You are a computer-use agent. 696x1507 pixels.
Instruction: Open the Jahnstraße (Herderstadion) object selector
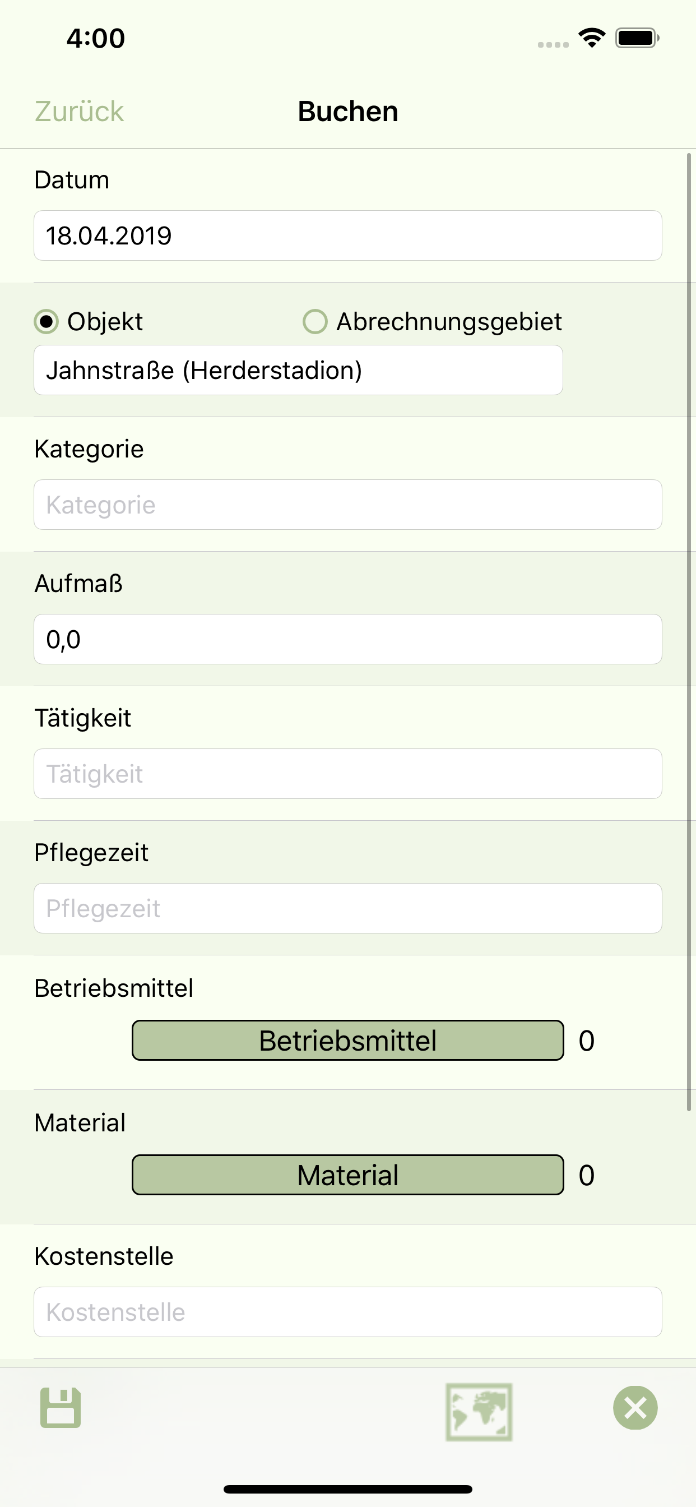pos(298,369)
